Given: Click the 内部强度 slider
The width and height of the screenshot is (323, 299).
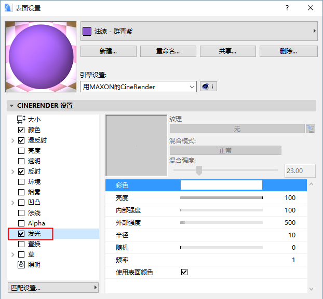Looking at the screenshot, I should 221,210.
